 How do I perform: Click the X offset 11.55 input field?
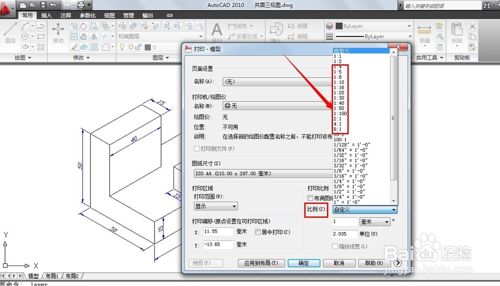pos(218,232)
